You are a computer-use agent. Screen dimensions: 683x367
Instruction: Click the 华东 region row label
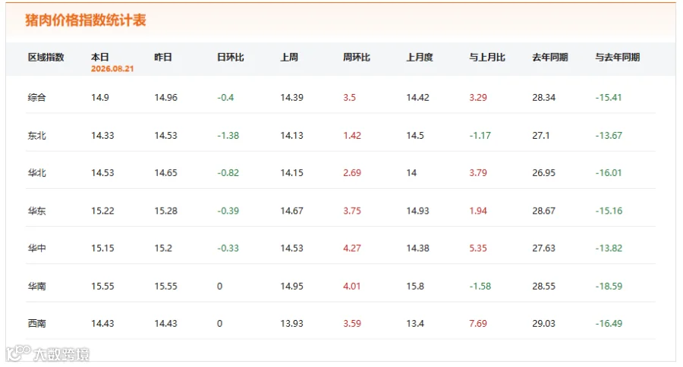36,211
